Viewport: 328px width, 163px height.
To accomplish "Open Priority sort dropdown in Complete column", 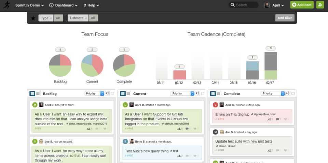I will pos(273,93).
